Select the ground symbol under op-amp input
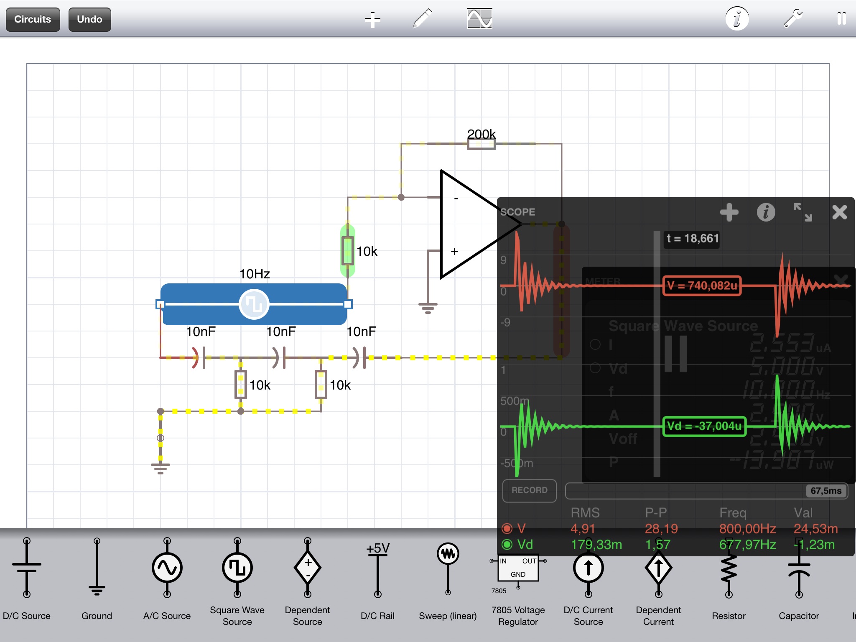The height and width of the screenshot is (642, 856). 428,308
